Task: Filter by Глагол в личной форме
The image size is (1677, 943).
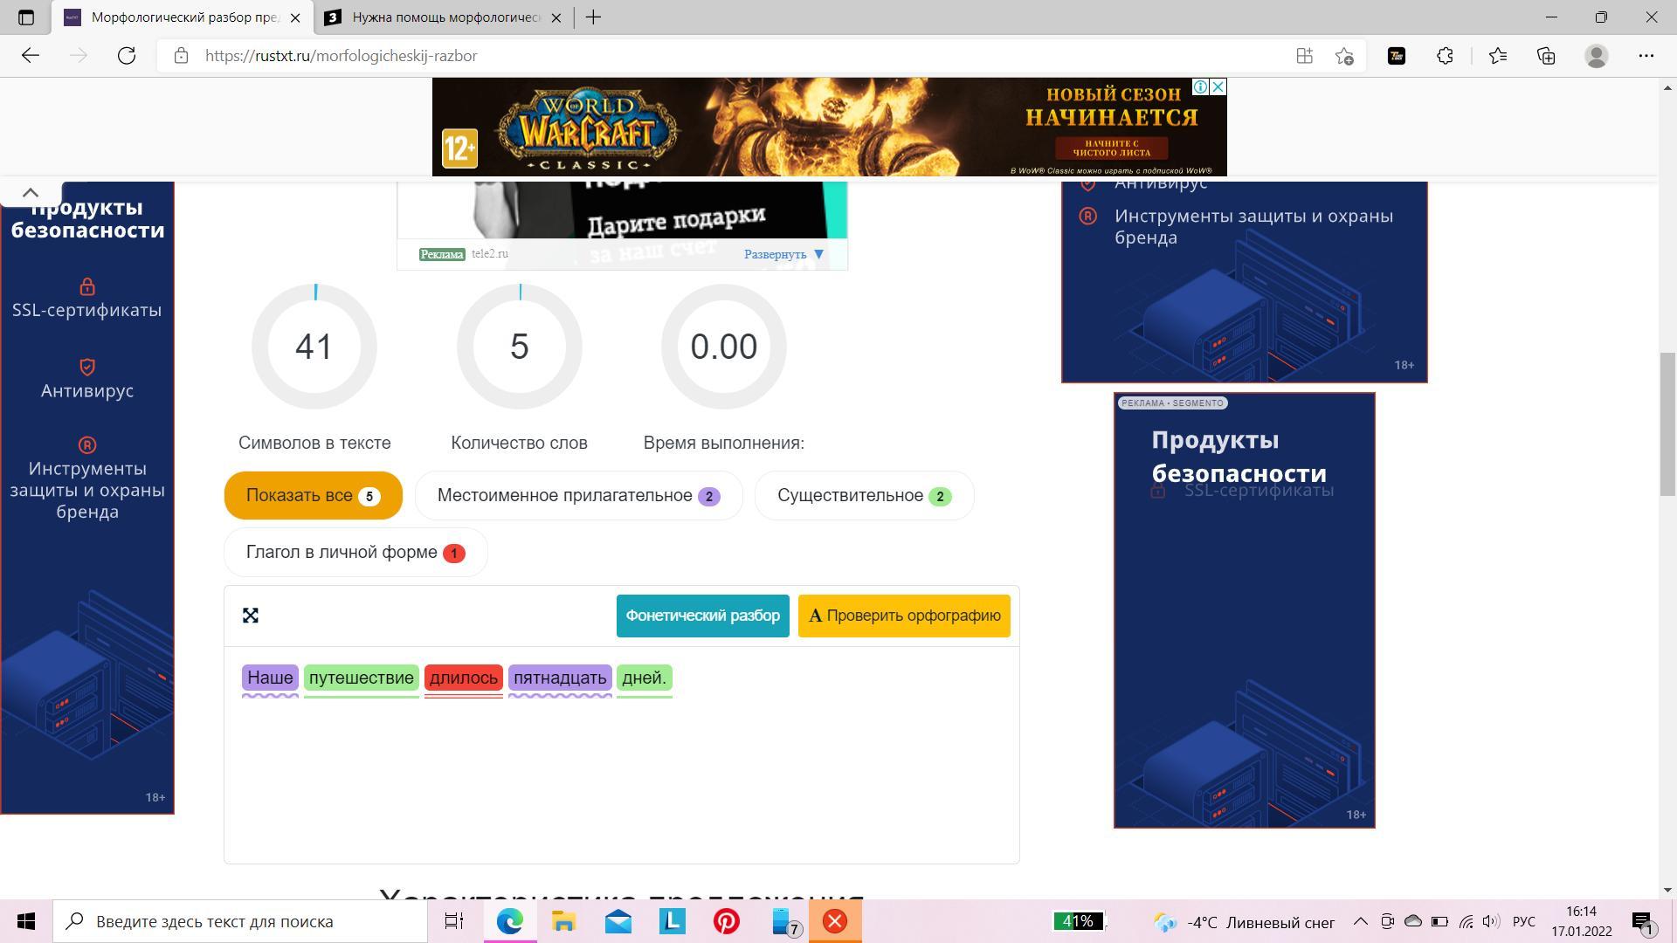Action: [x=355, y=553]
